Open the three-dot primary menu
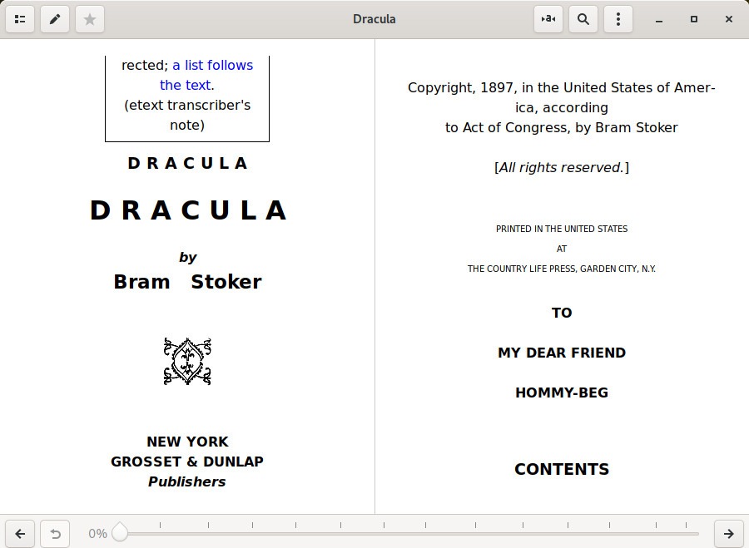 pos(618,18)
